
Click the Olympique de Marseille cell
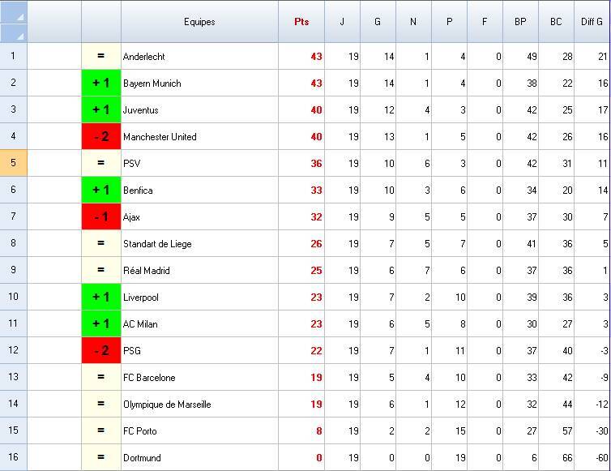pos(199,404)
